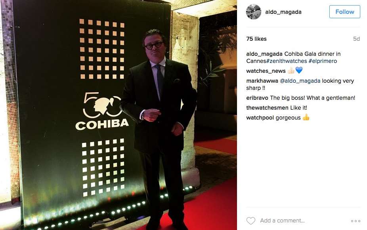Click the Cohiba gala photo
This screenshot has width=367, height=230.
pyautogui.click(x=119, y=115)
